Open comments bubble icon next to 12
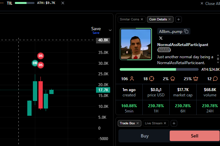 point(215,79)
